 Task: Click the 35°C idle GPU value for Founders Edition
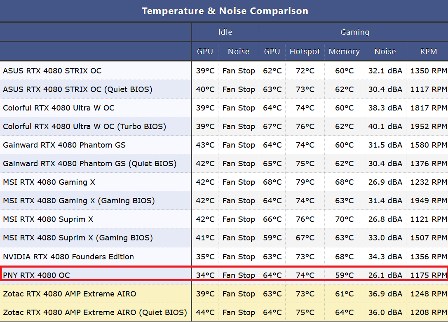(205, 256)
